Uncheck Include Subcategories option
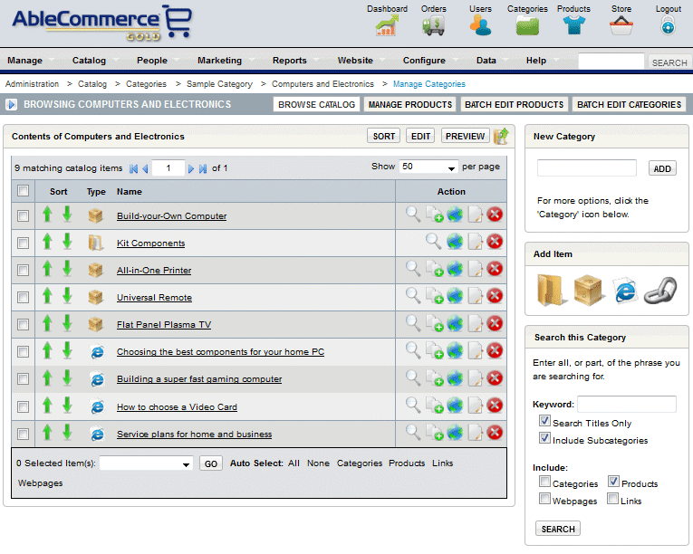 point(544,439)
